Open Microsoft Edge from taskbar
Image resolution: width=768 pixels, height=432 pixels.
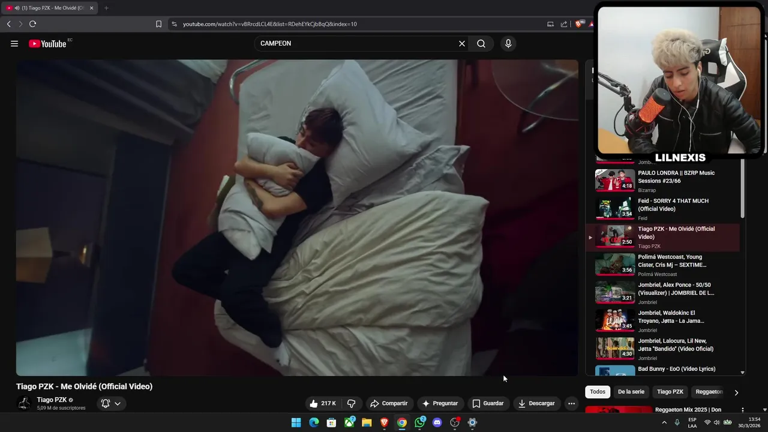(x=314, y=422)
